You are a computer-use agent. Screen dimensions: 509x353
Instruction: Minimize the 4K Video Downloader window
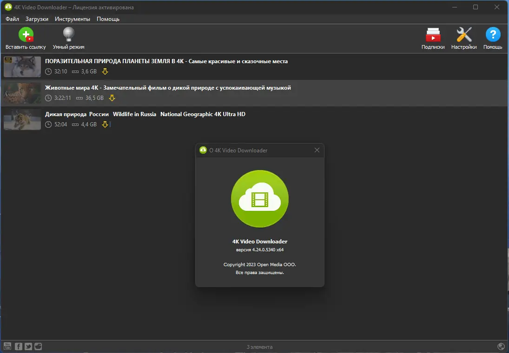455,7
